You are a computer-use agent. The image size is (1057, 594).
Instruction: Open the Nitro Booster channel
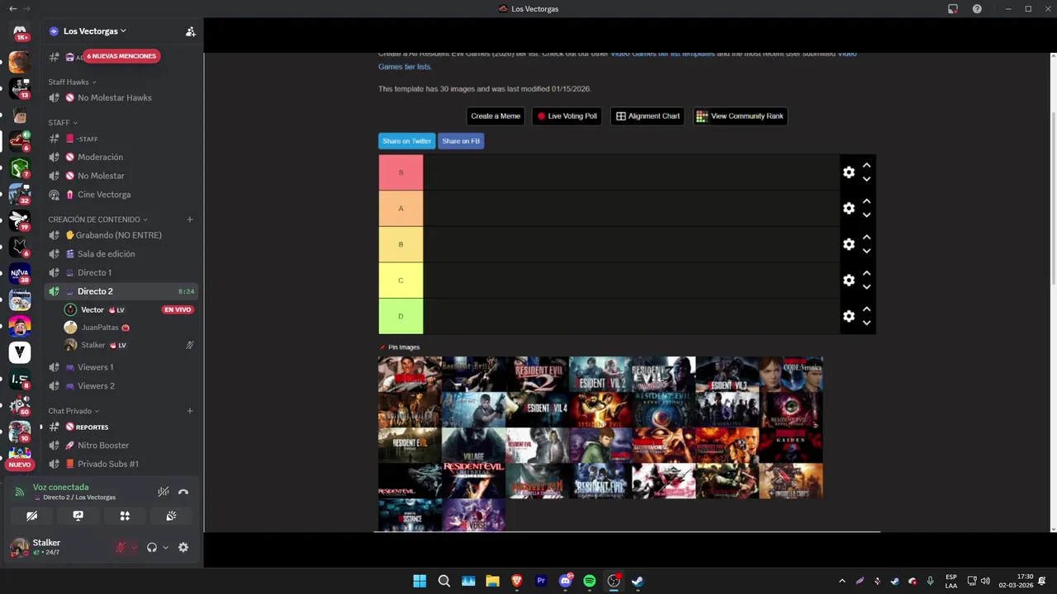pyautogui.click(x=121, y=445)
